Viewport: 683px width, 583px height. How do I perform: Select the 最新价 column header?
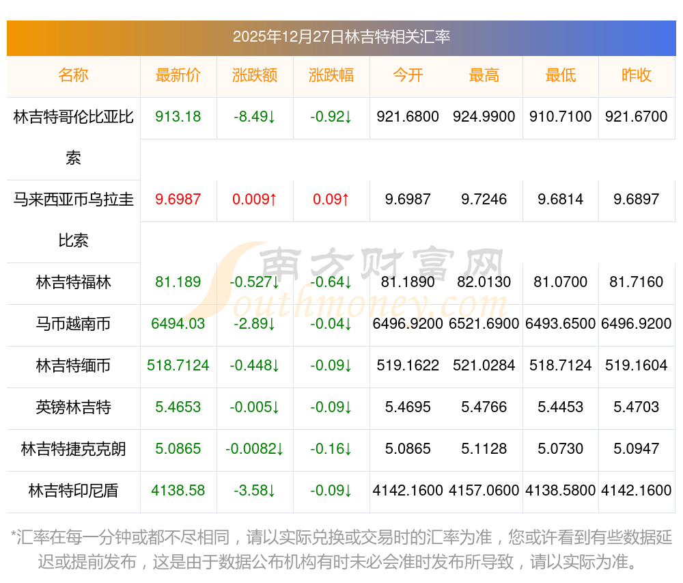(178, 75)
